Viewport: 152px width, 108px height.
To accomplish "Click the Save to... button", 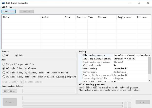I will coord(10,91).
